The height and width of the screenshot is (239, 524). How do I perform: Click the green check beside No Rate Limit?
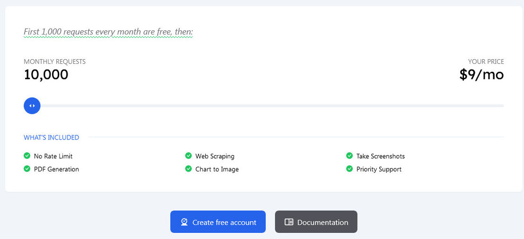coord(27,156)
